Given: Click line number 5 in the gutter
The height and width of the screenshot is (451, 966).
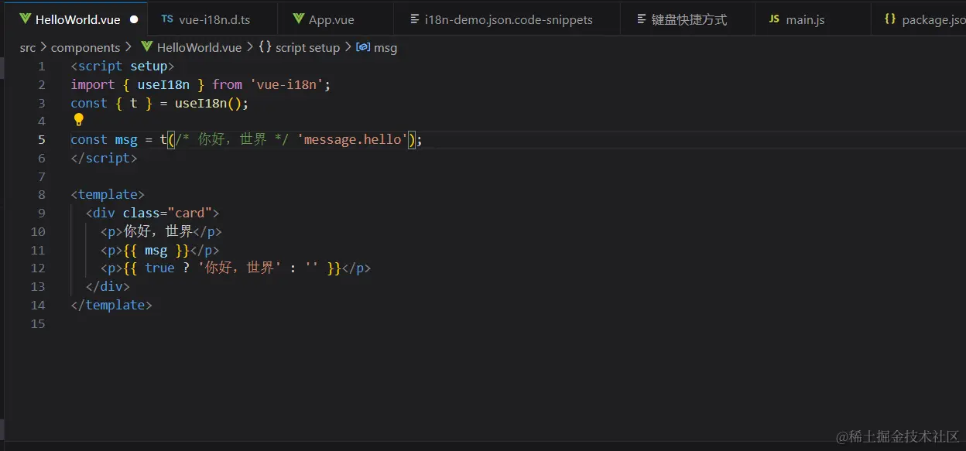Looking at the screenshot, I should tap(42, 140).
